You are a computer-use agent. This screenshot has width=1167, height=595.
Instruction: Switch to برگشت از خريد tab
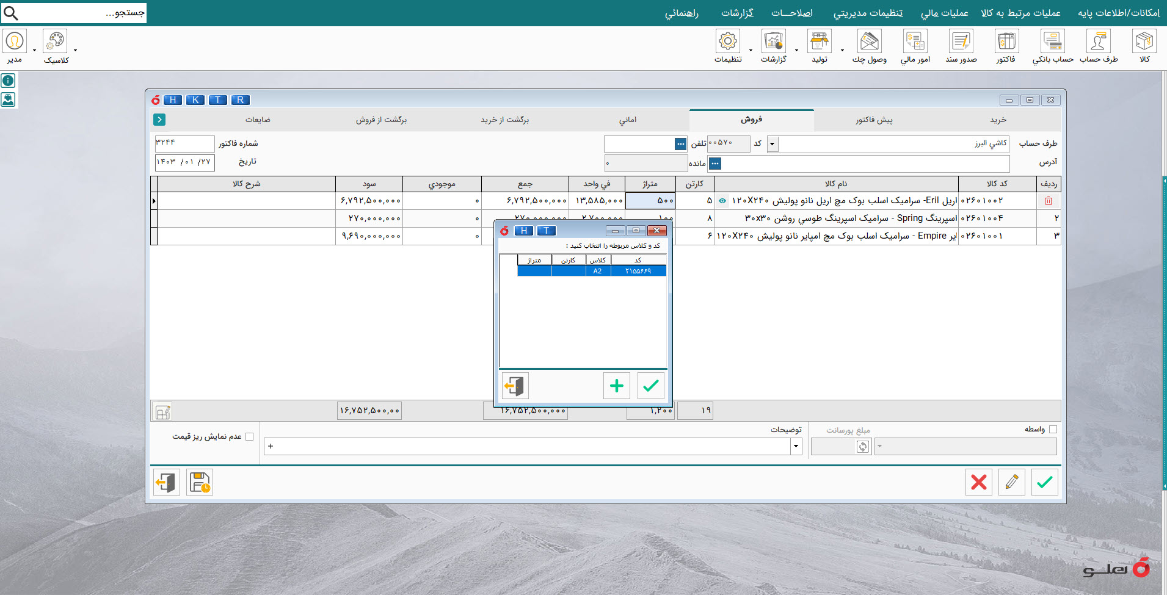[504, 120]
